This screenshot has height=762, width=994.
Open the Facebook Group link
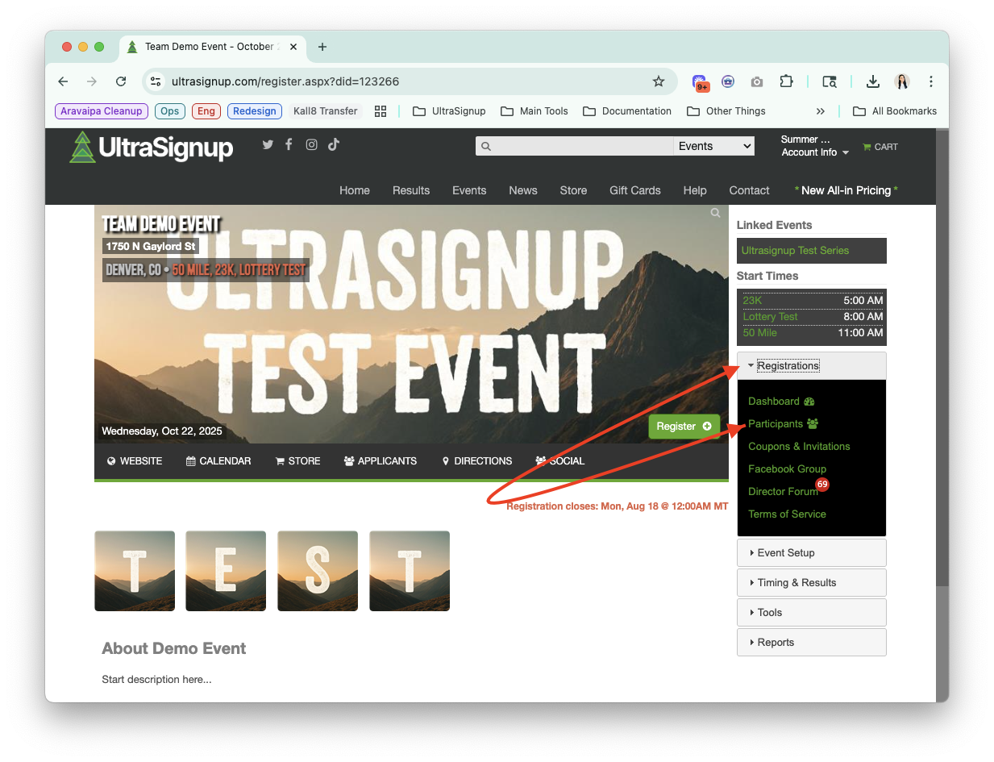pos(787,469)
